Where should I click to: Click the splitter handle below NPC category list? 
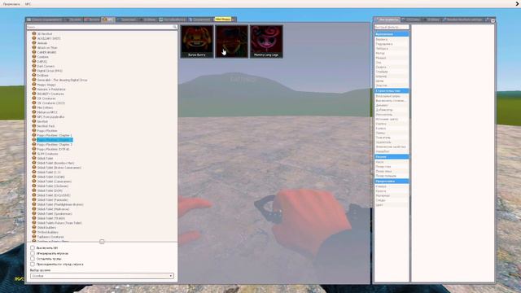[102, 242]
